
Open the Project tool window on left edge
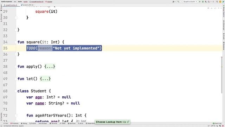pos(1,7)
